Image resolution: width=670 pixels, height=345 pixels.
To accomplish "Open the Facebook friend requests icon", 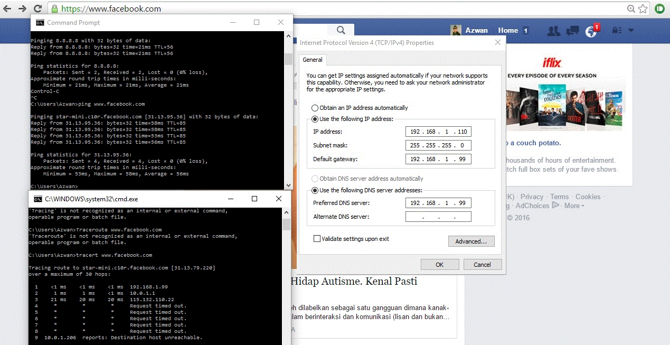I will [553, 31].
